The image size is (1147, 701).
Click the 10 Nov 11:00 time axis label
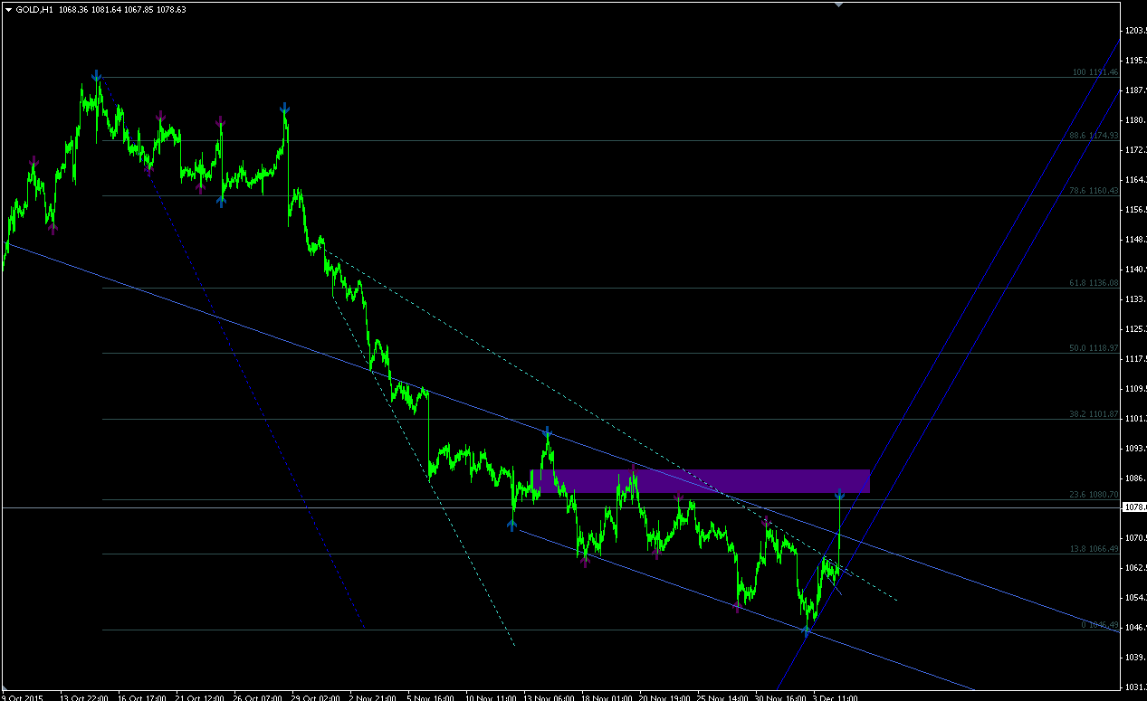[x=491, y=697]
